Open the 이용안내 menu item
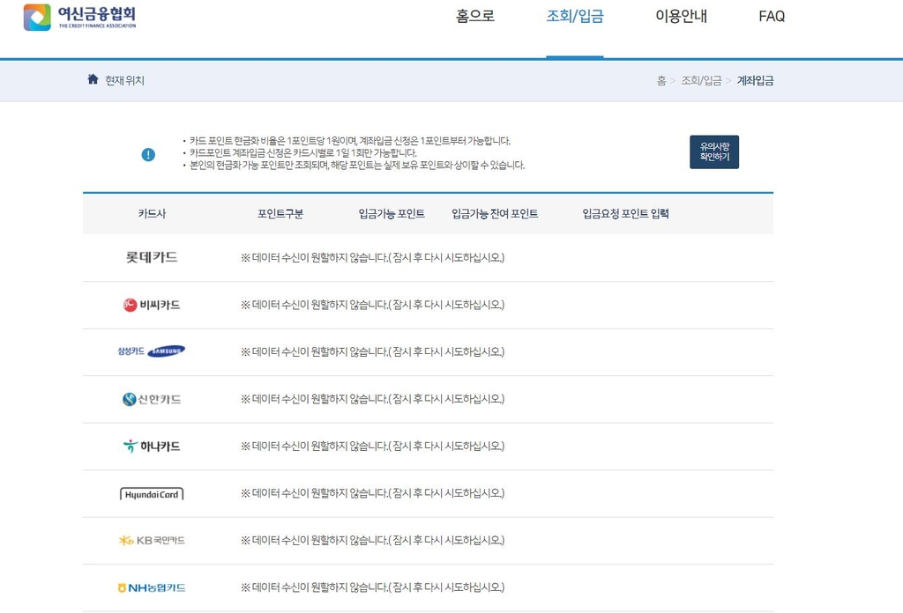The width and height of the screenshot is (903, 613). (680, 17)
